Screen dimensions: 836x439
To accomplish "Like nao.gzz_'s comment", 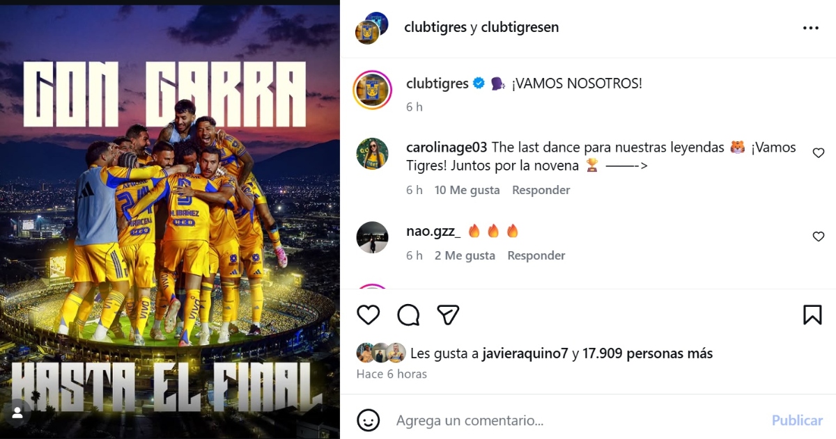I will (819, 237).
